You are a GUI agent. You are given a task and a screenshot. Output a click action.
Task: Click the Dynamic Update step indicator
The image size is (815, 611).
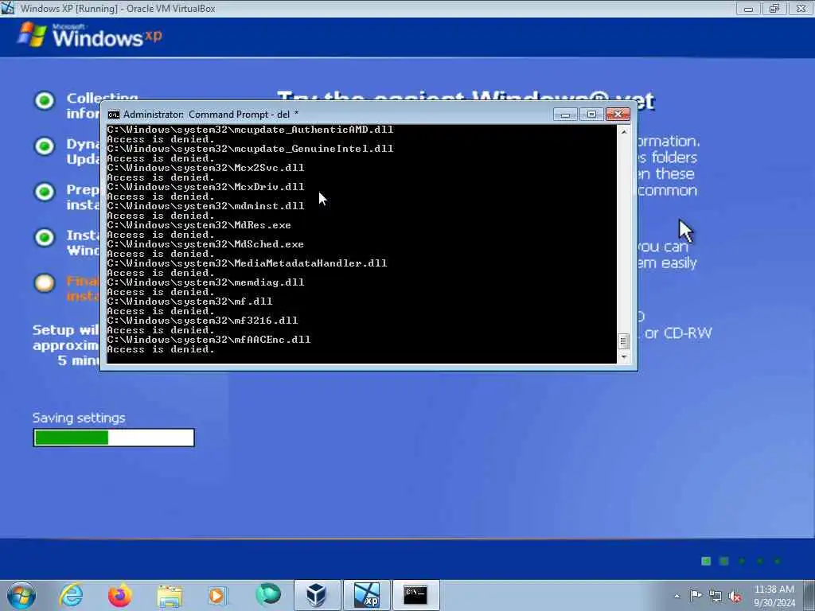coord(45,146)
